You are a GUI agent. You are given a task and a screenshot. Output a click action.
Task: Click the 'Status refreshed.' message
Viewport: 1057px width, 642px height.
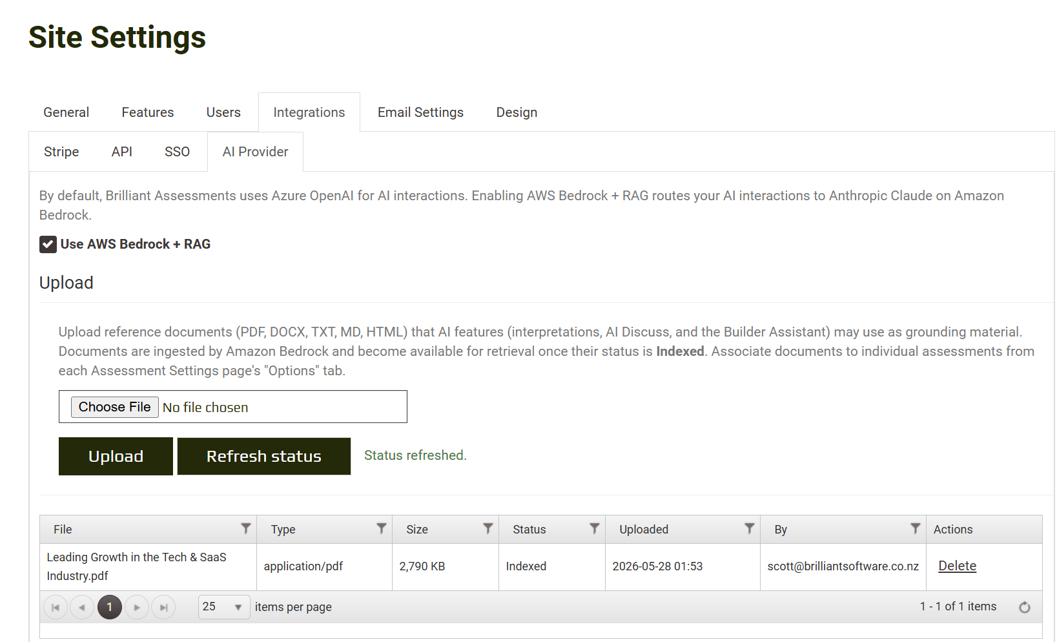[415, 455]
